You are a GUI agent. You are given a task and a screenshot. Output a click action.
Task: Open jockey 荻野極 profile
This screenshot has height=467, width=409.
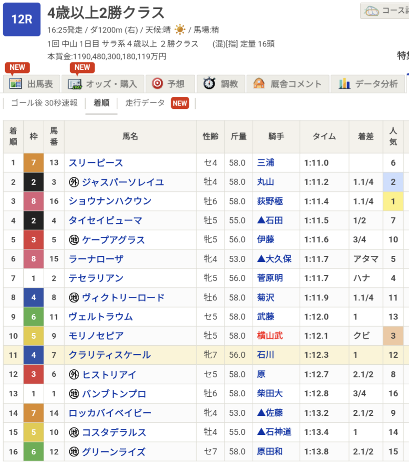point(270,201)
